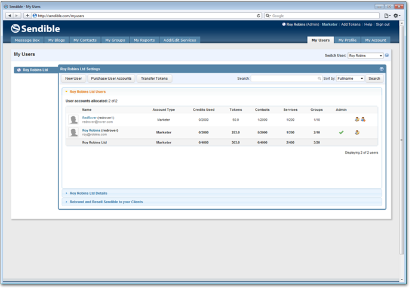
Task: Click the 253.0 tokens value for Roy Robins
Action: (236, 132)
